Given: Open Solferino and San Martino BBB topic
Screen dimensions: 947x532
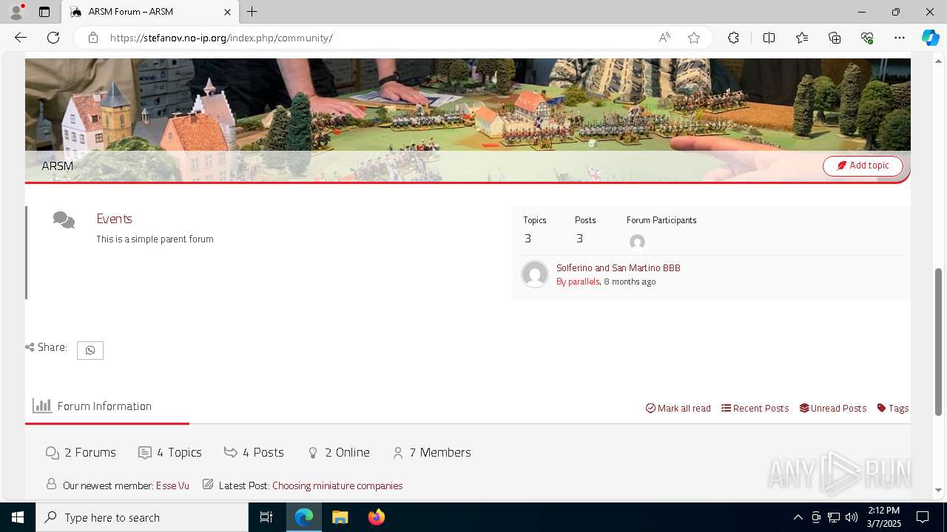Looking at the screenshot, I should point(619,267).
